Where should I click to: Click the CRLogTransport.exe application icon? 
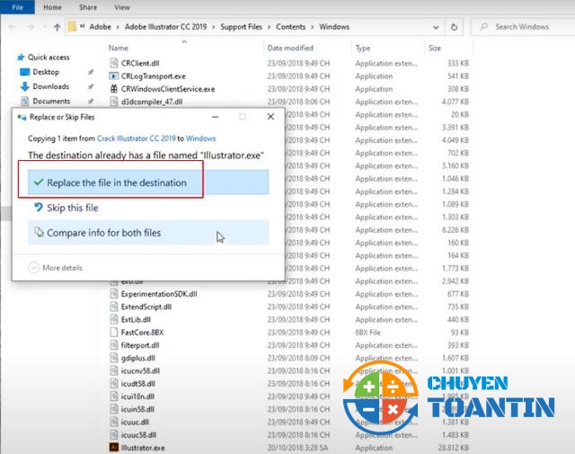click(114, 76)
